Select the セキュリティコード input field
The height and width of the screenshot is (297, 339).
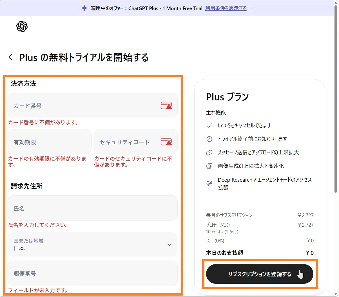128,142
